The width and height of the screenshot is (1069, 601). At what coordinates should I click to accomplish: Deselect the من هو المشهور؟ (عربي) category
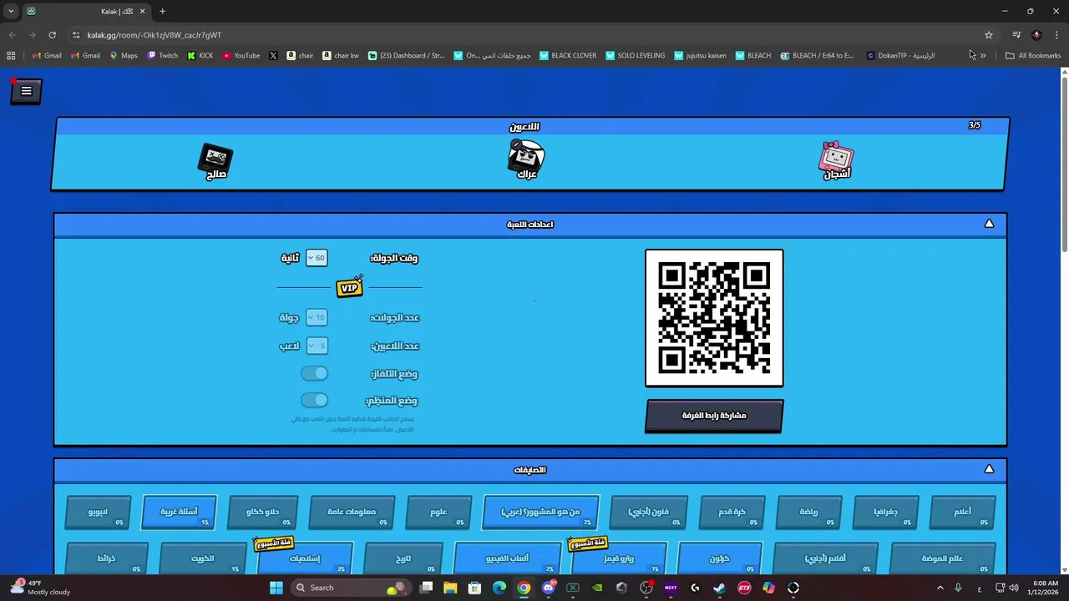(x=540, y=513)
